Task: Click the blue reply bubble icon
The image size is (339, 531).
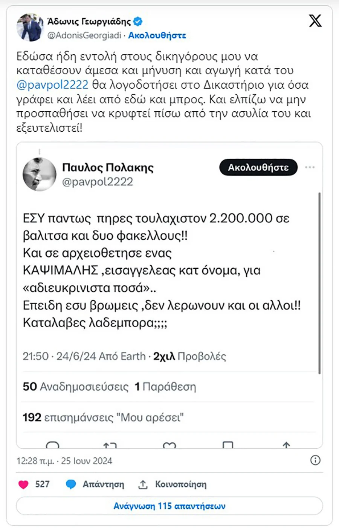Action: (x=71, y=484)
